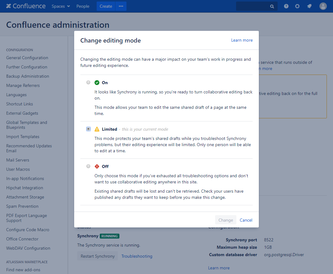Expand the Spaces dropdown menu
The height and width of the screenshot is (274, 333).
point(61,6)
